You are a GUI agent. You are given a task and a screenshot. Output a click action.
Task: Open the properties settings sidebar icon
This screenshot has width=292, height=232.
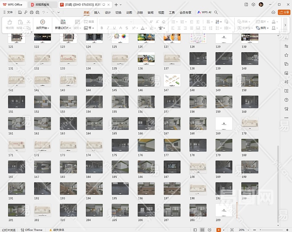[x=286, y=46]
